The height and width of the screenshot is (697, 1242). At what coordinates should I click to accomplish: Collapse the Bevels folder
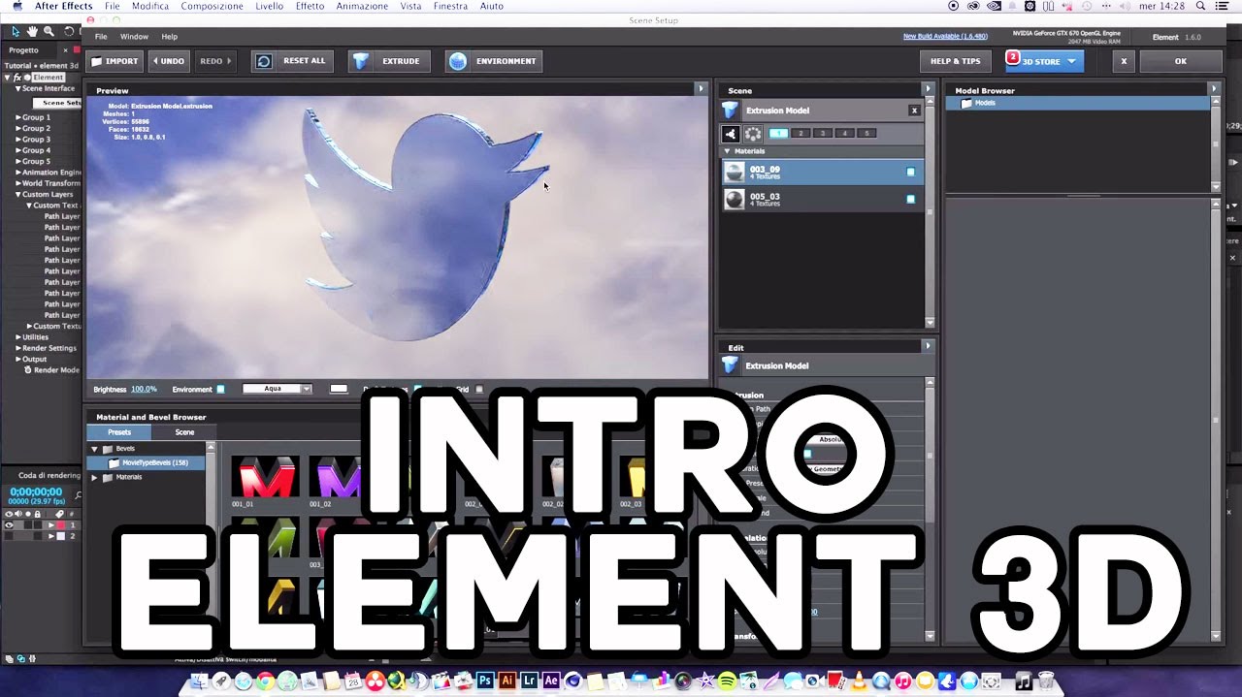[95, 449]
